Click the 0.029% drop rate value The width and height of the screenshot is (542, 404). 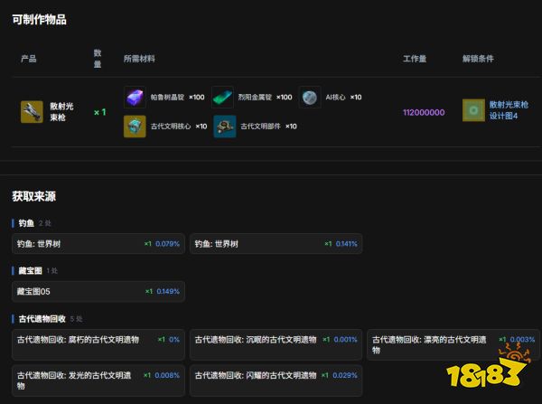pyautogui.click(x=345, y=375)
